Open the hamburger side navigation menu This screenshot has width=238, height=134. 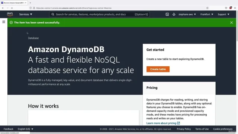point(4,22)
